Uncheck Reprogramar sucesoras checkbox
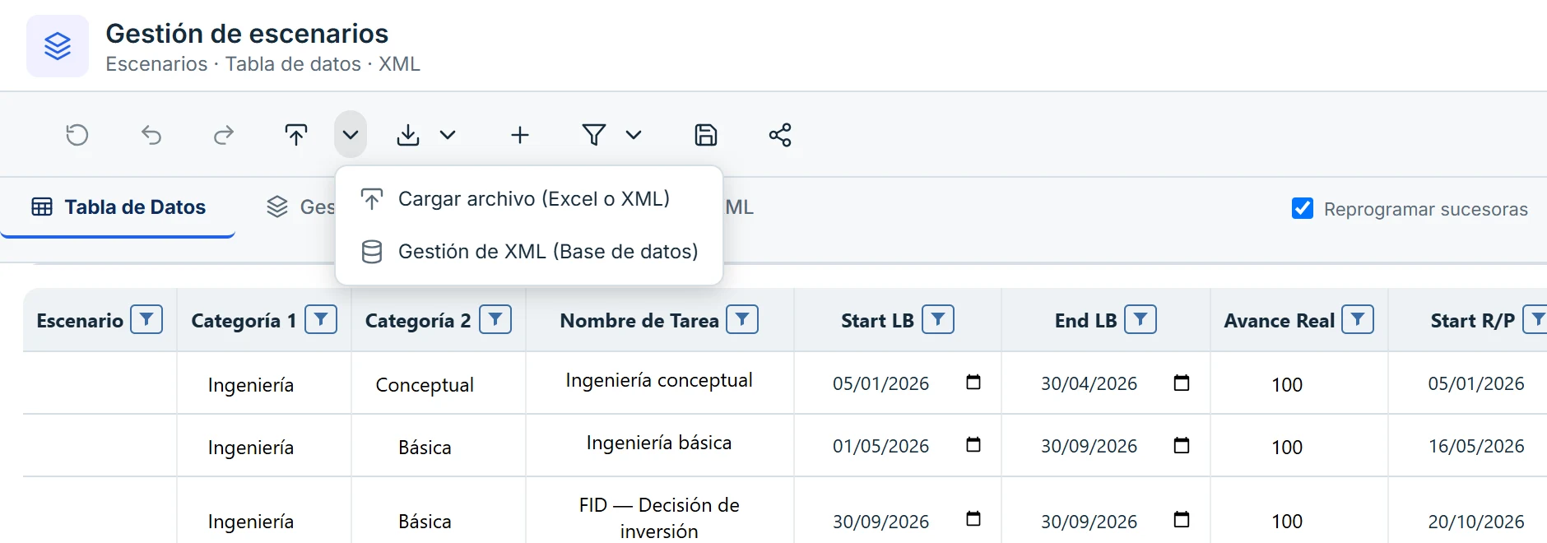 tap(1303, 209)
